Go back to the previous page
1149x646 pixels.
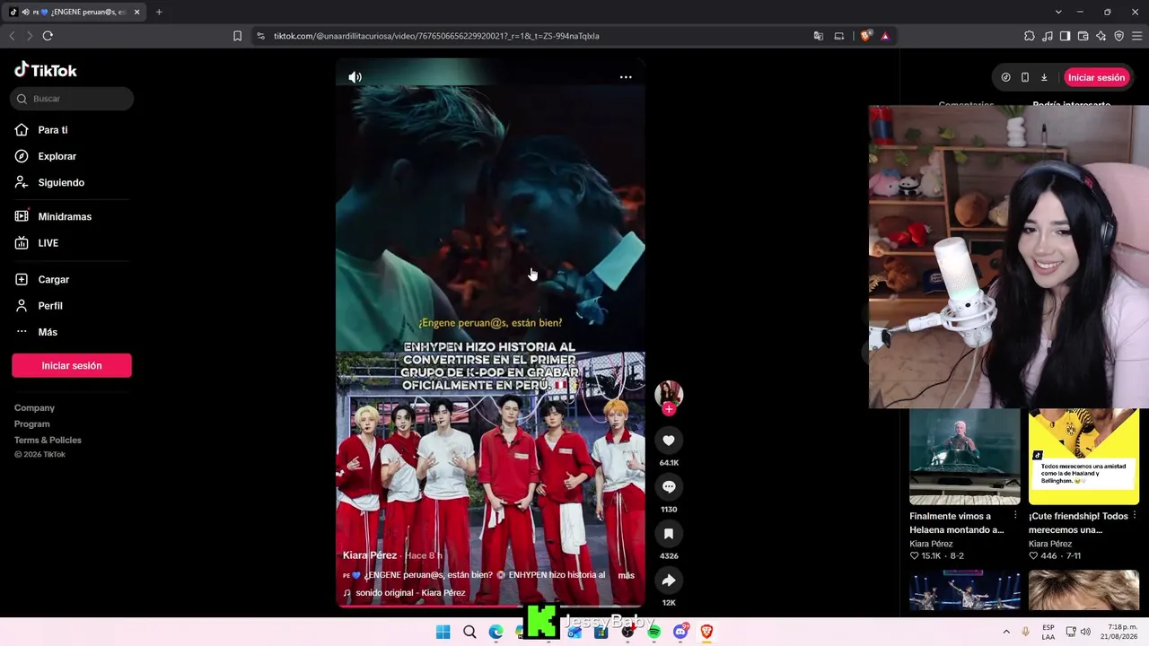(12, 36)
